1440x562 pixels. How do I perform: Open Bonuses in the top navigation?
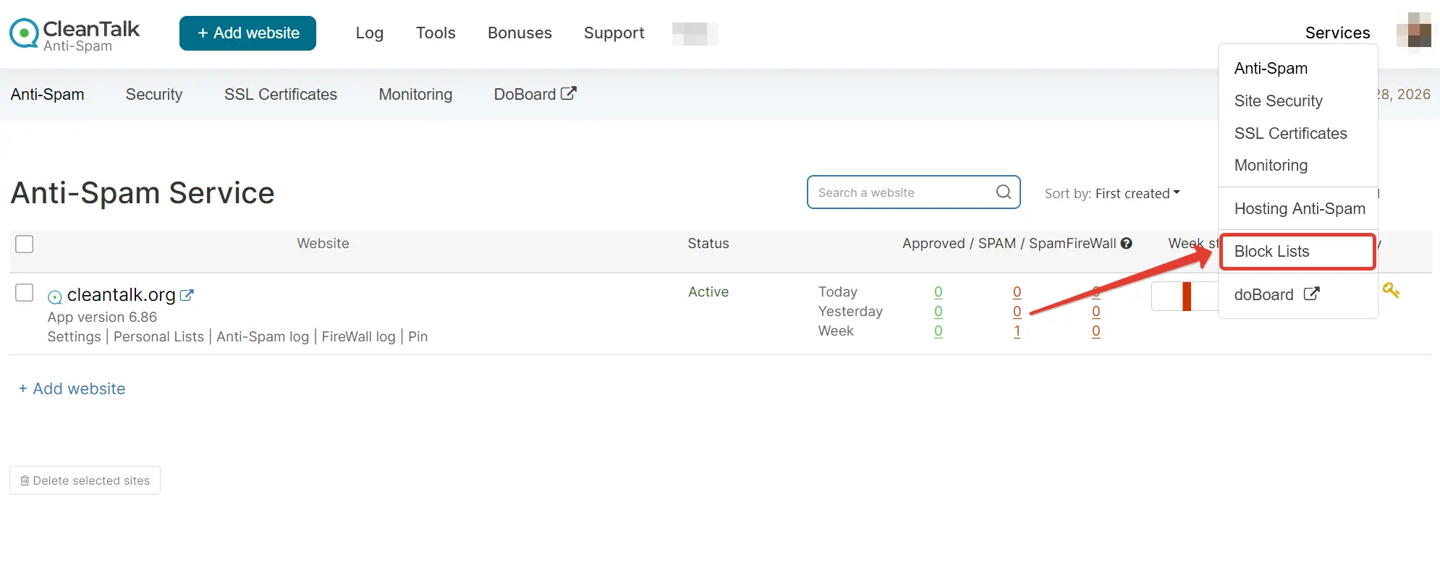pos(520,33)
